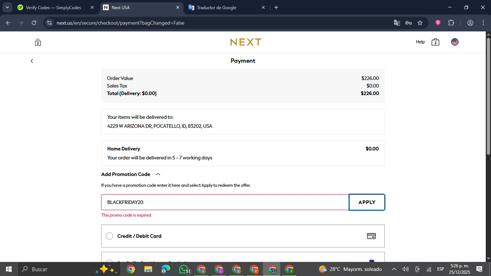This screenshot has height=276, width=491.
Task: Open the Chrome three-dot menu
Action: click(x=483, y=23)
